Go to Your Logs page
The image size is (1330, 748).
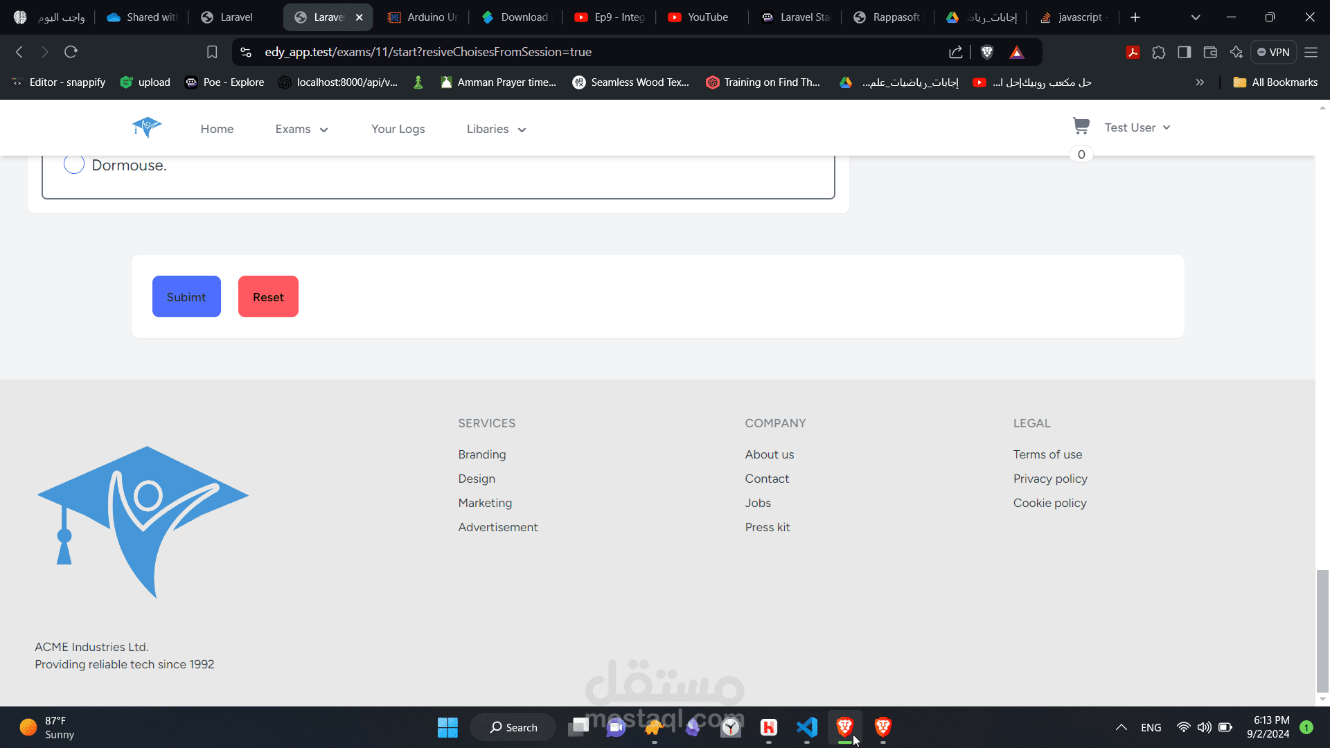[398, 129]
